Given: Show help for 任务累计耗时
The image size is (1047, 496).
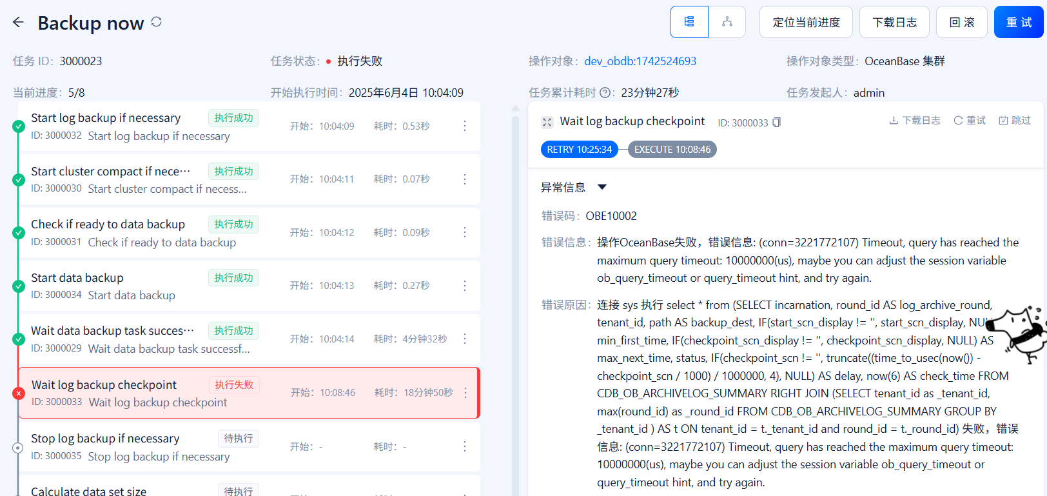Looking at the screenshot, I should pos(605,93).
